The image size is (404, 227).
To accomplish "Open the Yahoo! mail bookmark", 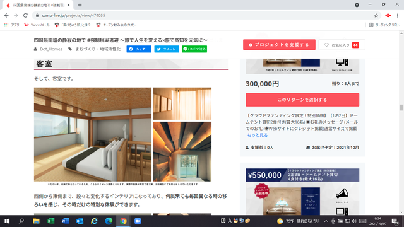I will coord(37,25).
